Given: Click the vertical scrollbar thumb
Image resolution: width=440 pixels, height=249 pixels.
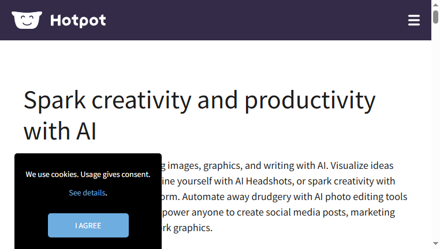Looking at the screenshot, I should click(x=435, y=17).
